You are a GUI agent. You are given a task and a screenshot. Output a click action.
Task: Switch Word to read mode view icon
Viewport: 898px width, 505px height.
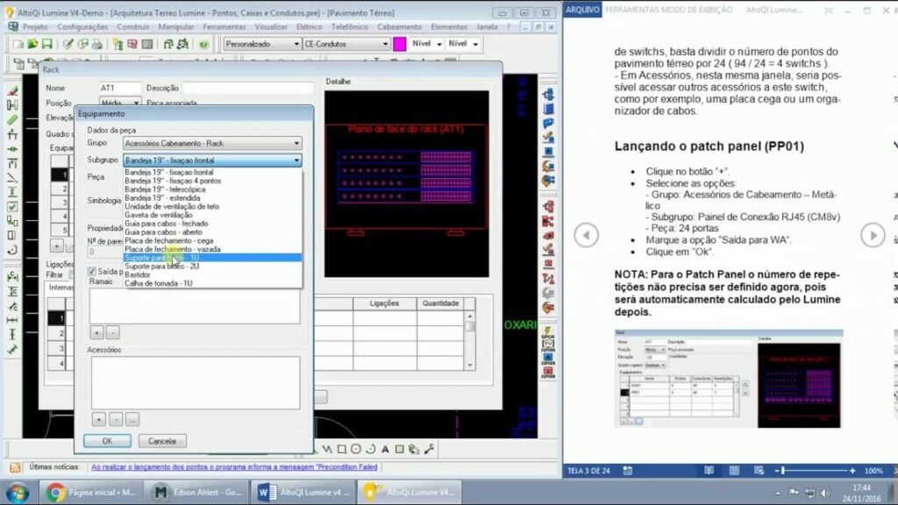[x=709, y=471]
